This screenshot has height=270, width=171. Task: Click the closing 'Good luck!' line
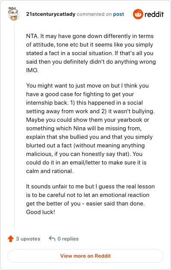click(41, 212)
